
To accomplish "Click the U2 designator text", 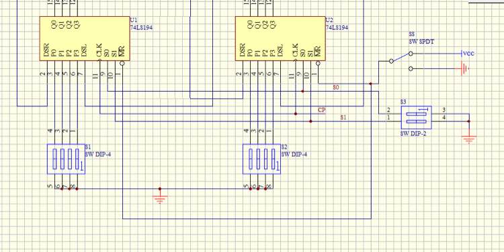I will 329,19.
